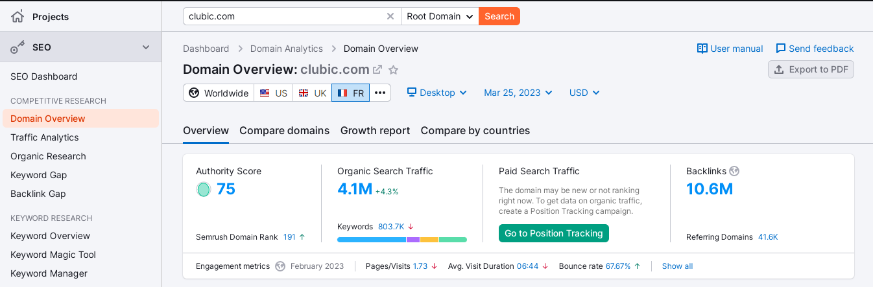Open the User manual link
This screenshot has width=873, height=287.
(x=730, y=49)
